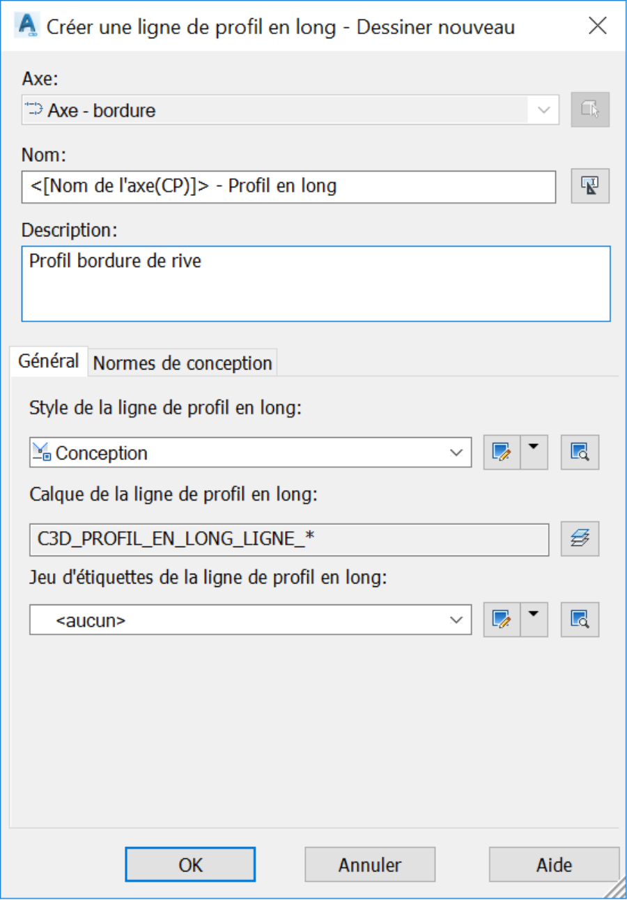The width and height of the screenshot is (627, 900).
Task: Click the profile layer selection icon
Action: point(580,537)
